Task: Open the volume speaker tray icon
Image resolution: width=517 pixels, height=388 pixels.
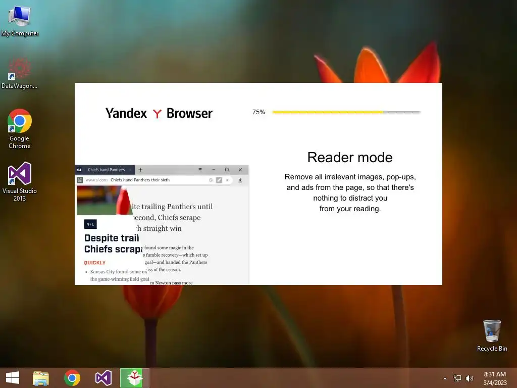Action: coord(470,378)
